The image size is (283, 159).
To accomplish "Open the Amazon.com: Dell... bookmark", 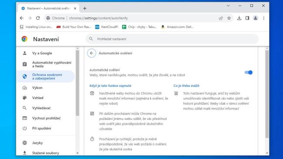I will point(177,27).
